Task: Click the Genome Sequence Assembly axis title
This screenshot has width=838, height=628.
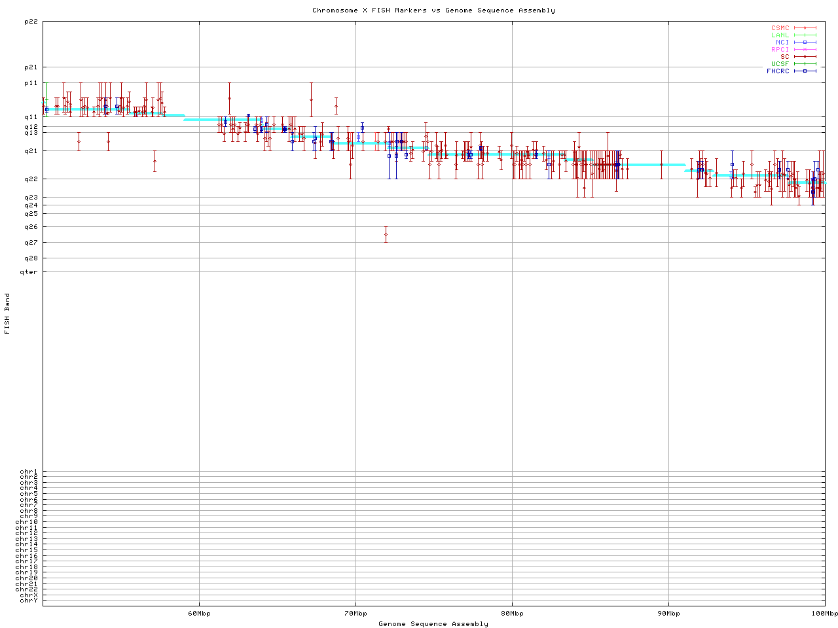Action: point(433,624)
